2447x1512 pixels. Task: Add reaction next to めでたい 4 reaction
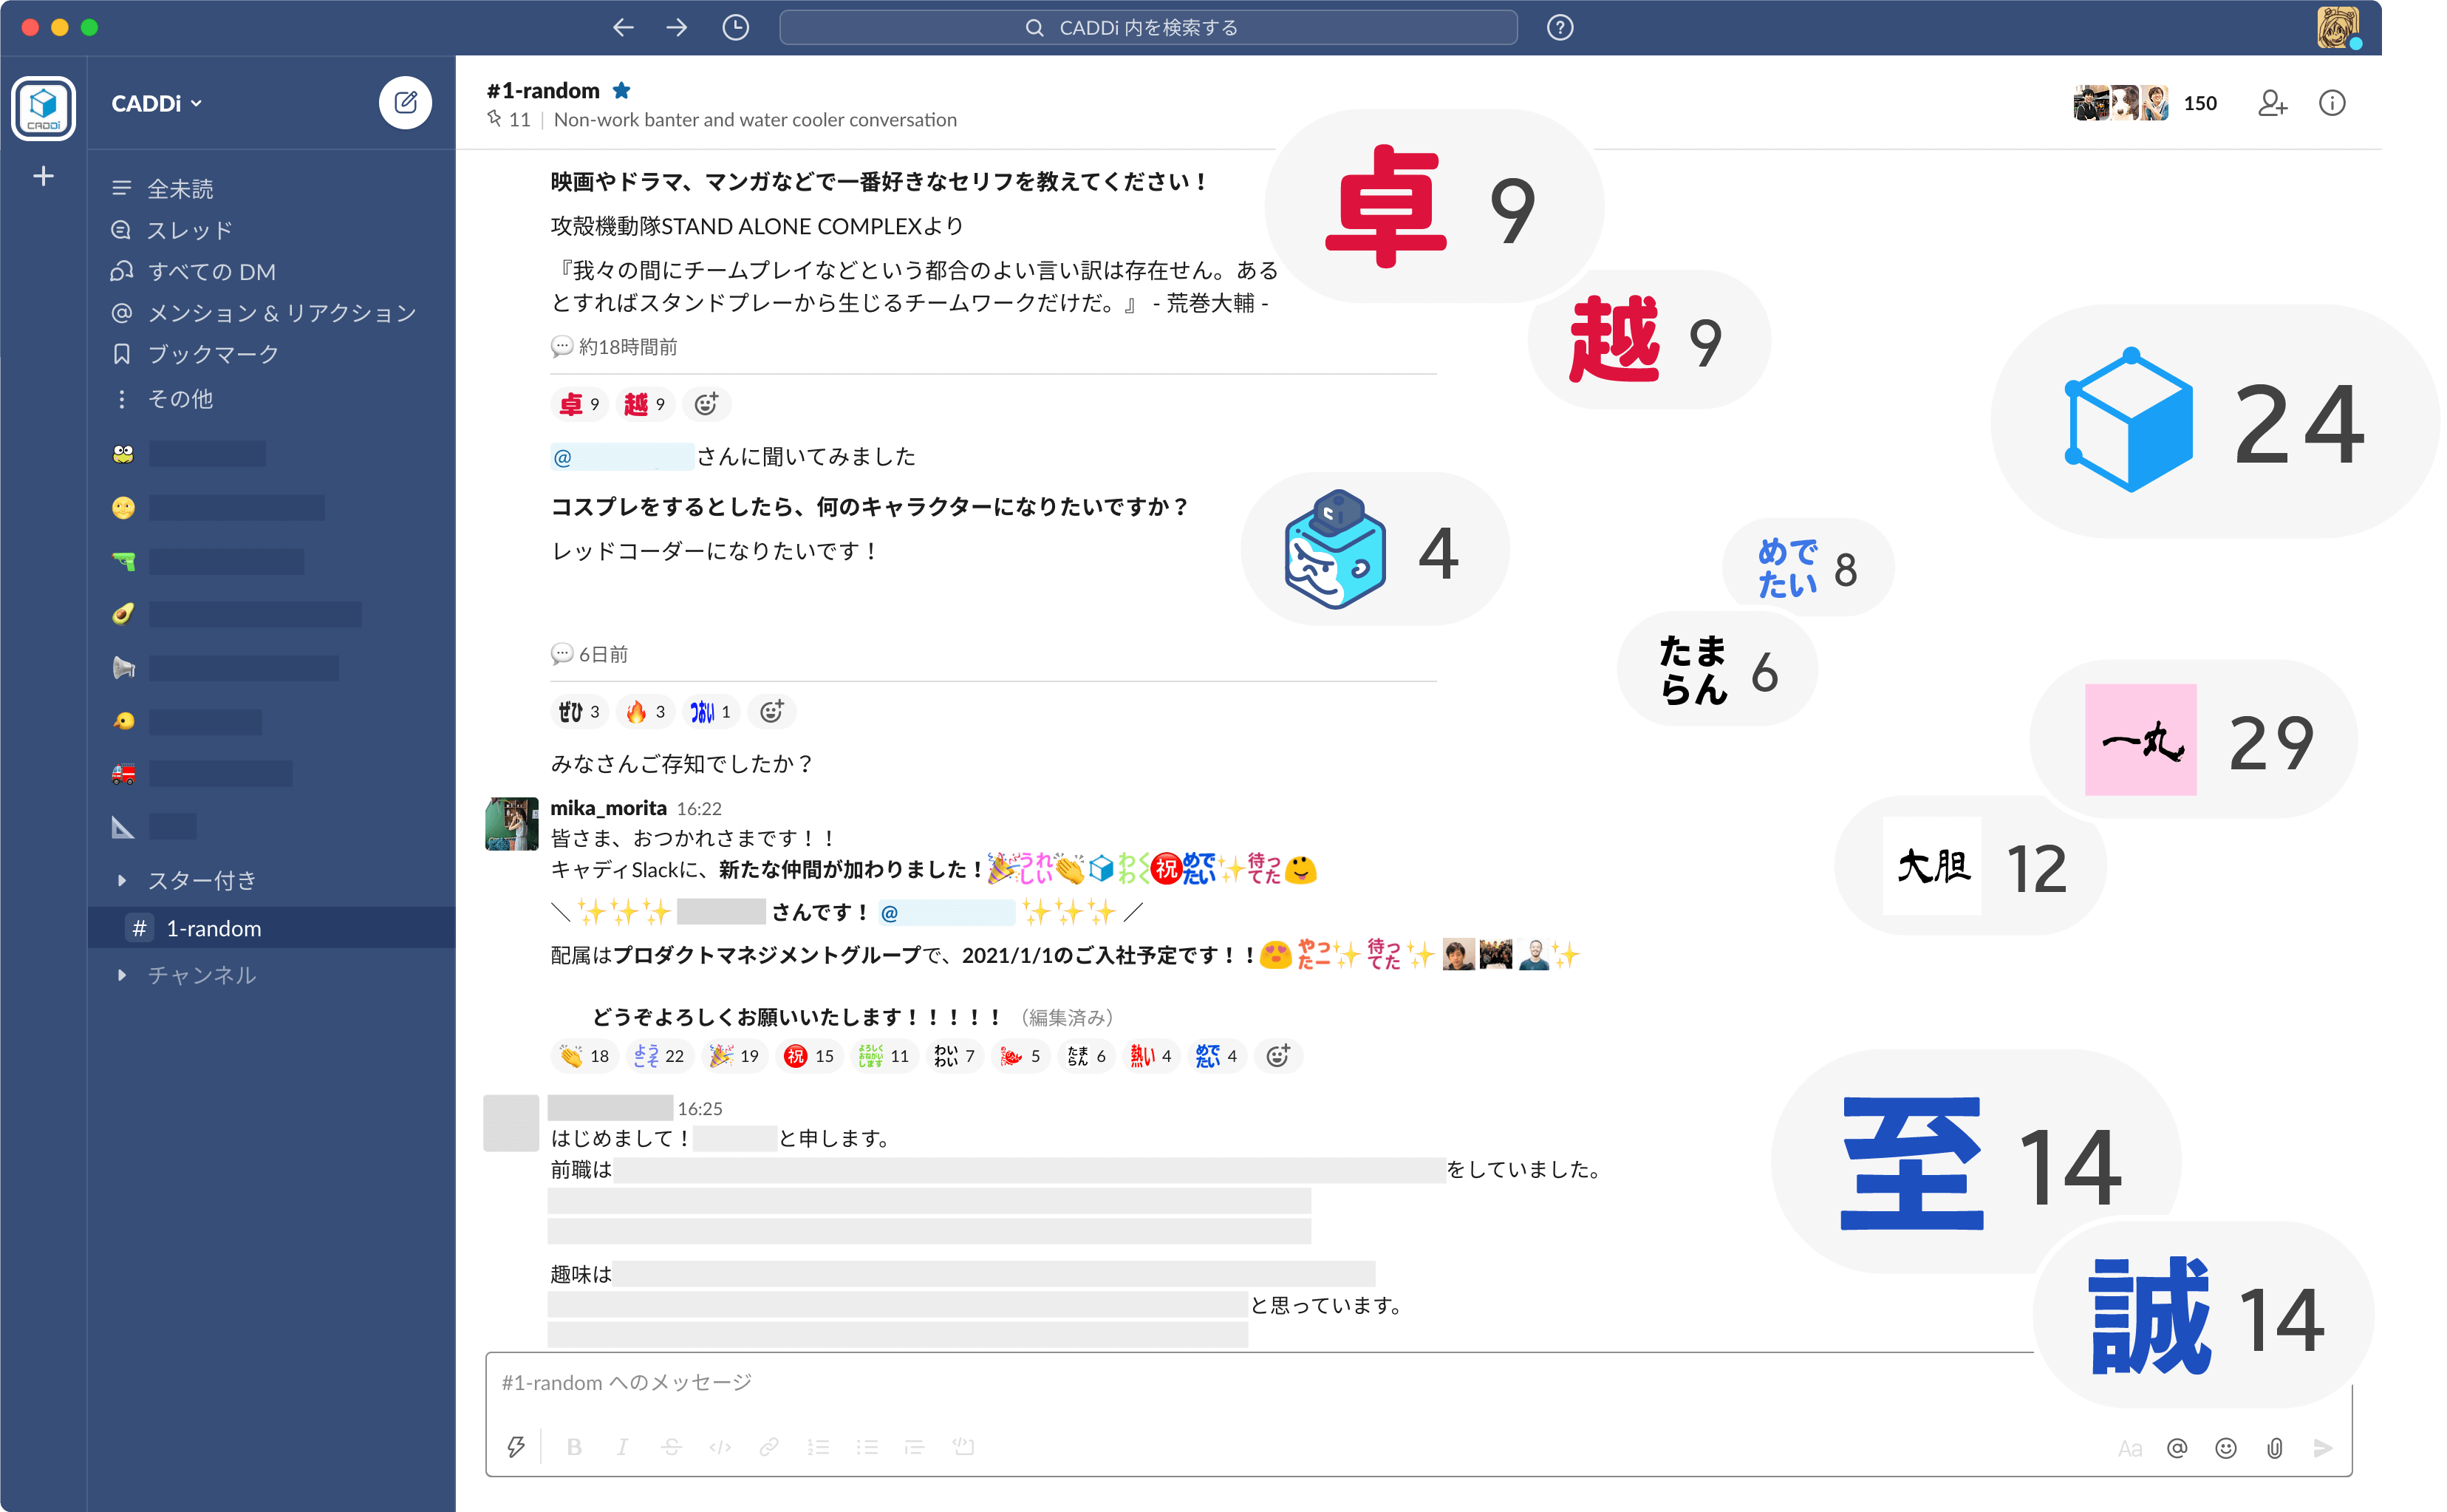click(1277, 1056)
